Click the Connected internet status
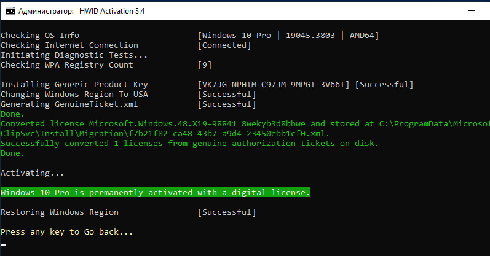 click(224, 45)
